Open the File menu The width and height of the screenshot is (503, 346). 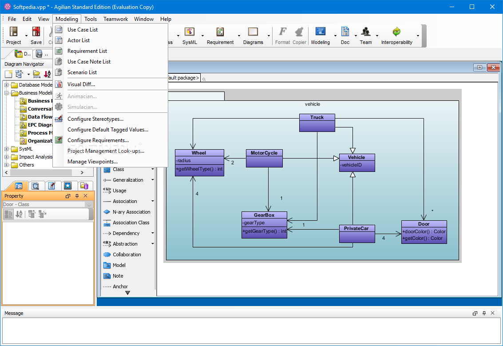(12, 19)
